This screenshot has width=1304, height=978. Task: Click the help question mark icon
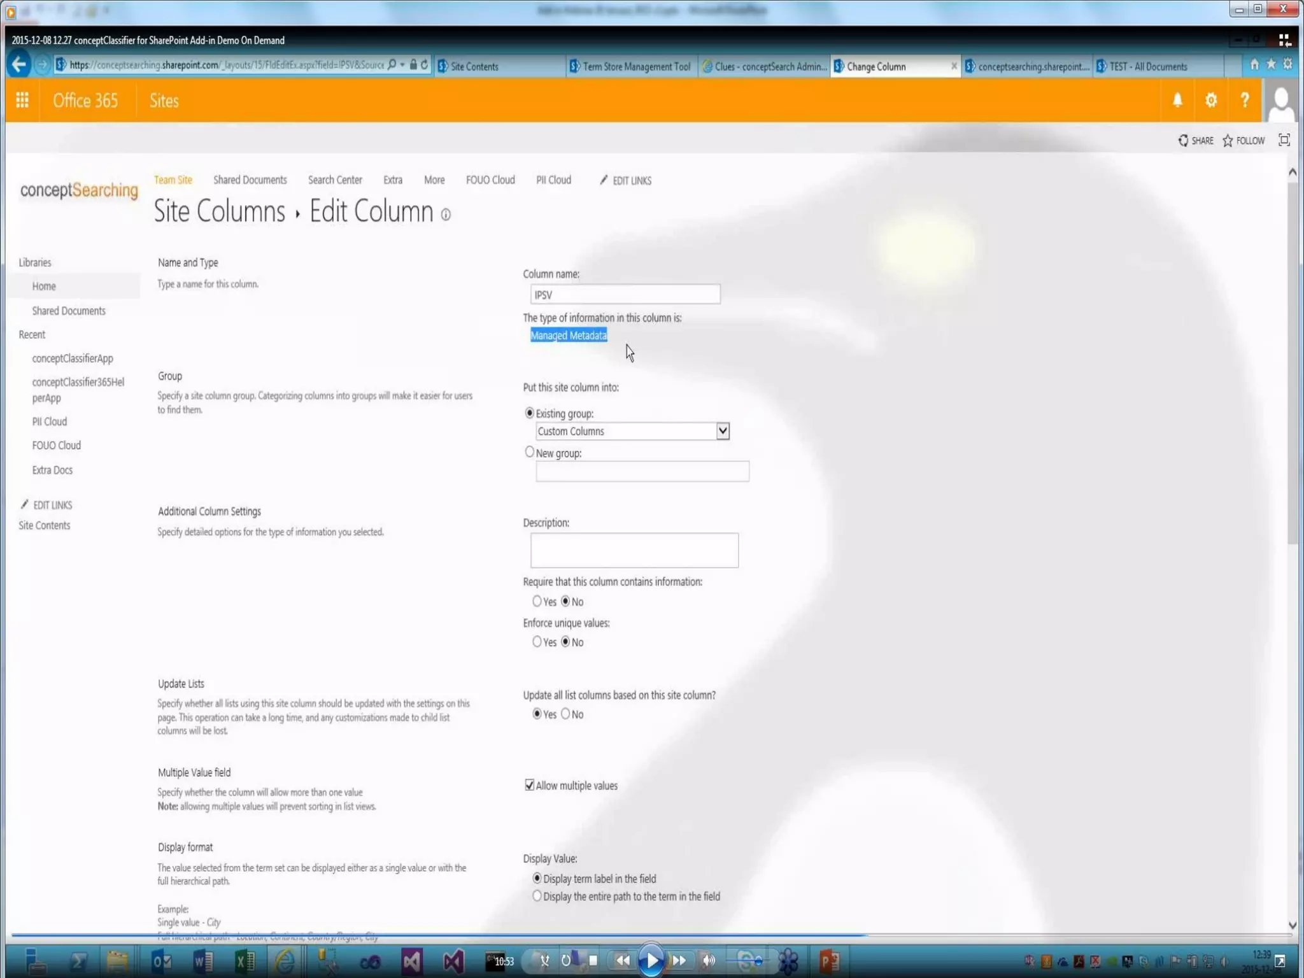(x=1244, y=101)
